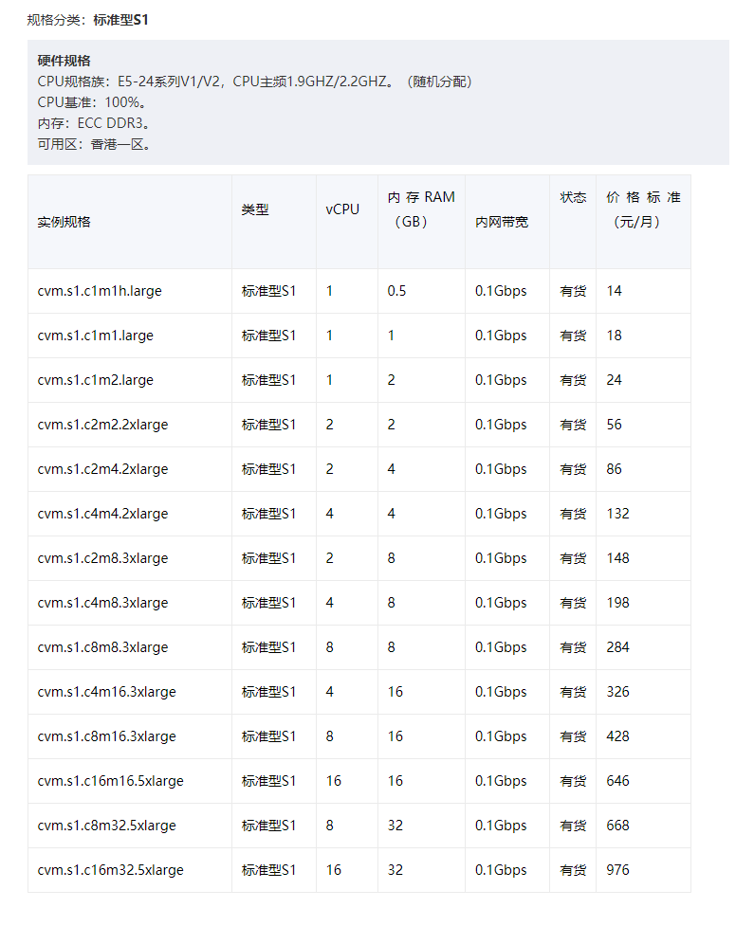Click cvm.s1.c2m8.3xlarge instance name

coord(102,558)
